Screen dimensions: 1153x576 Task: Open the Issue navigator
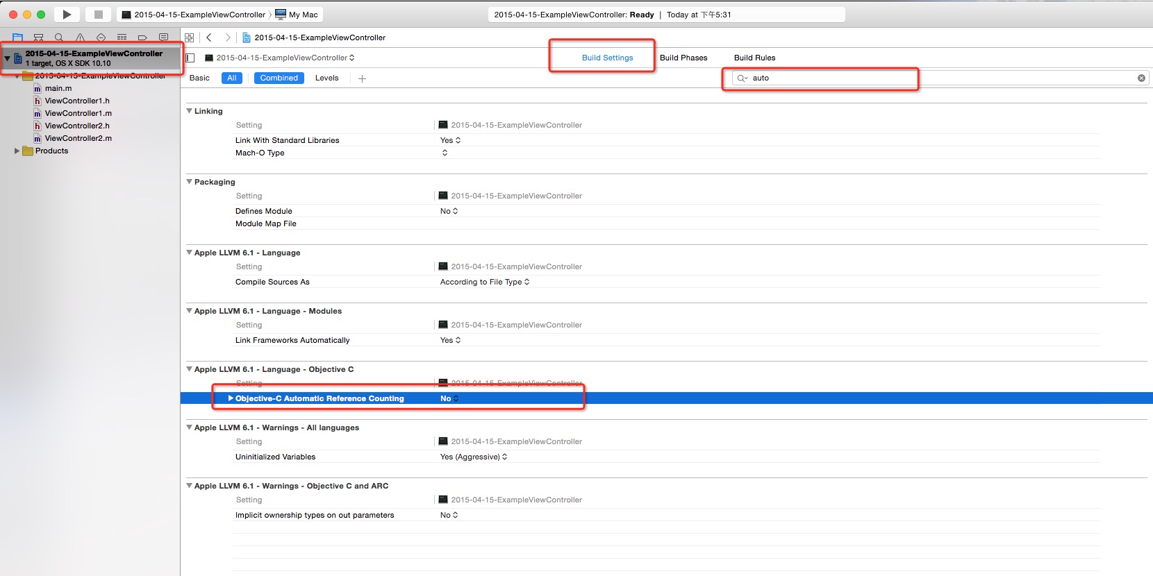[80, 37]
